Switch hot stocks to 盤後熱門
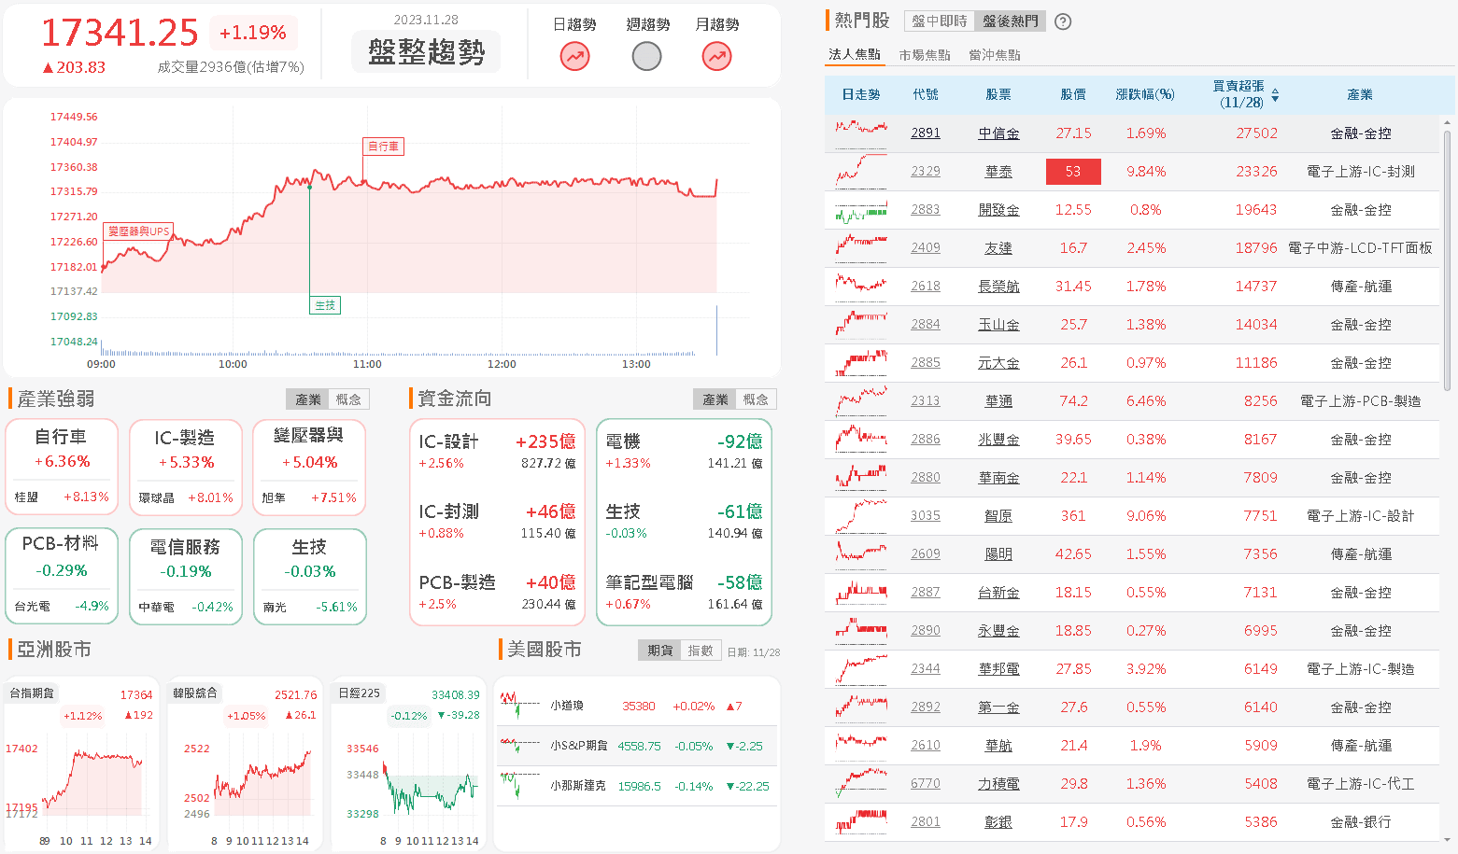Image resolution: width=1458 pixels, height=854 pixels. pyautogui.click(x=1010, y=21)
